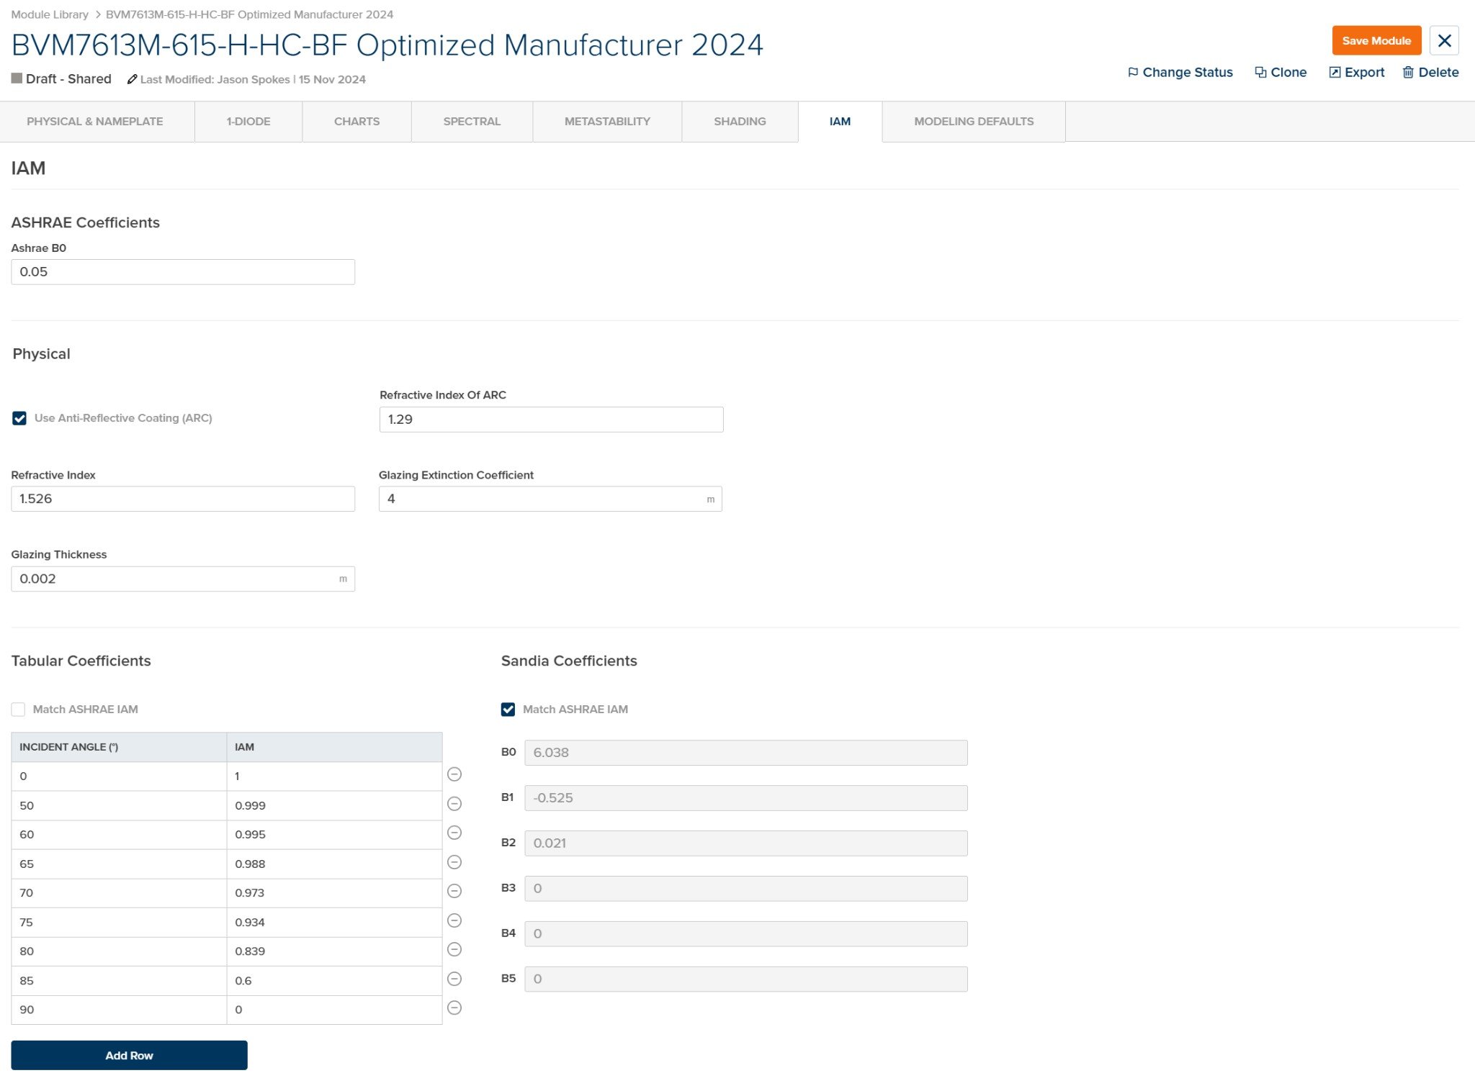Remove the 65 degree incident angle row
Image resolution: width=1475 pixels, height=1091 pixels.
454,862
